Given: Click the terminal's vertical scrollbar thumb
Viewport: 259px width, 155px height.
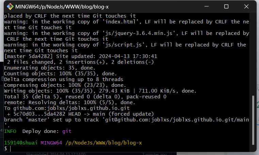Looking at the screenshot, I should [253, 122].
